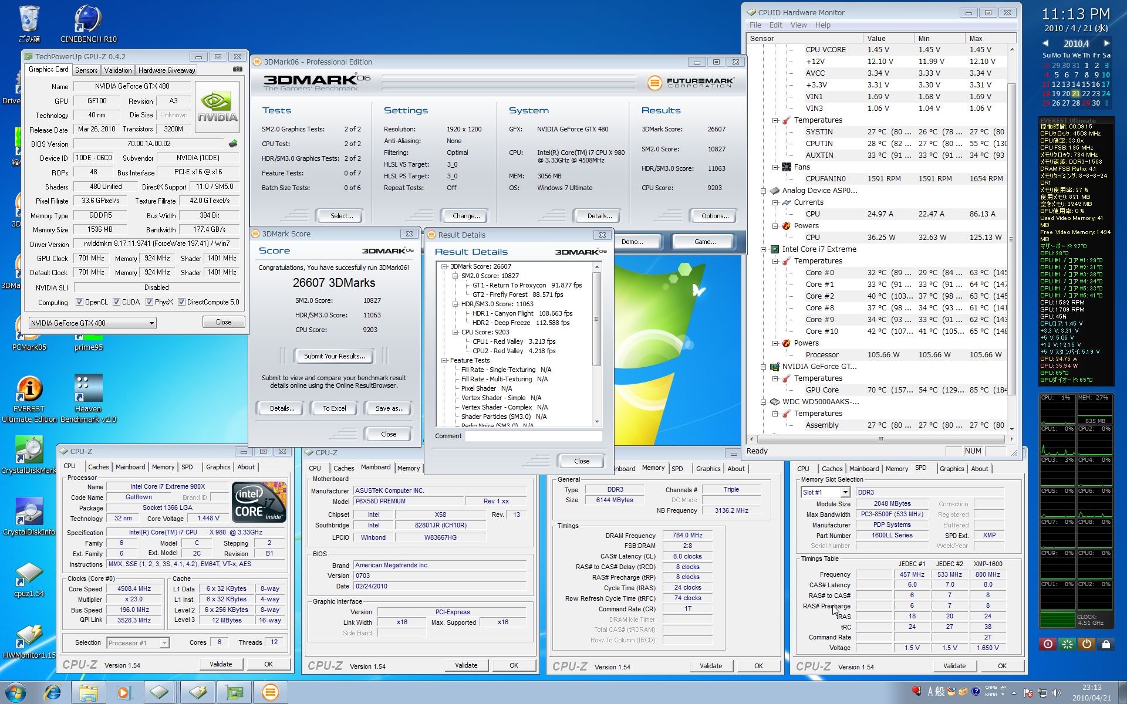Toggle the CUDA checkbox in GPU-Z
The width and height of the screenshot is (1127, 704).
coord(116,302)
